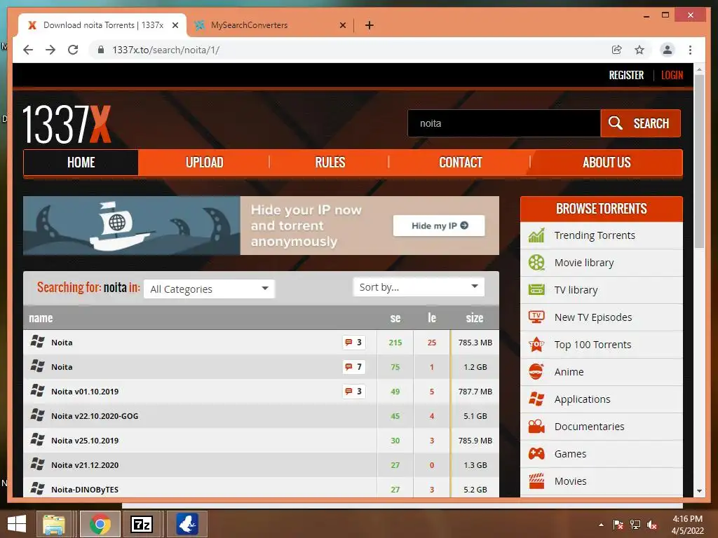Go to HOME in site menu

click(x=81, y=163)
